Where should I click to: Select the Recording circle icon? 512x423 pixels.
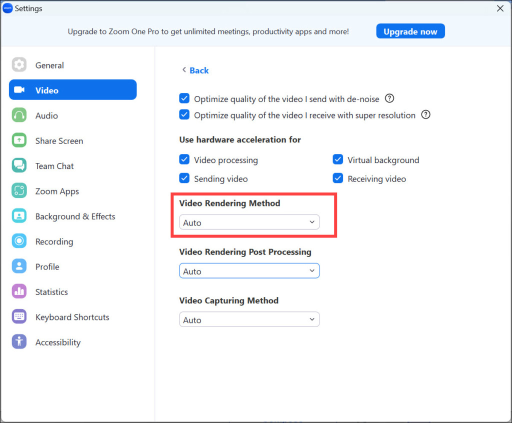[x=19, y=241]
